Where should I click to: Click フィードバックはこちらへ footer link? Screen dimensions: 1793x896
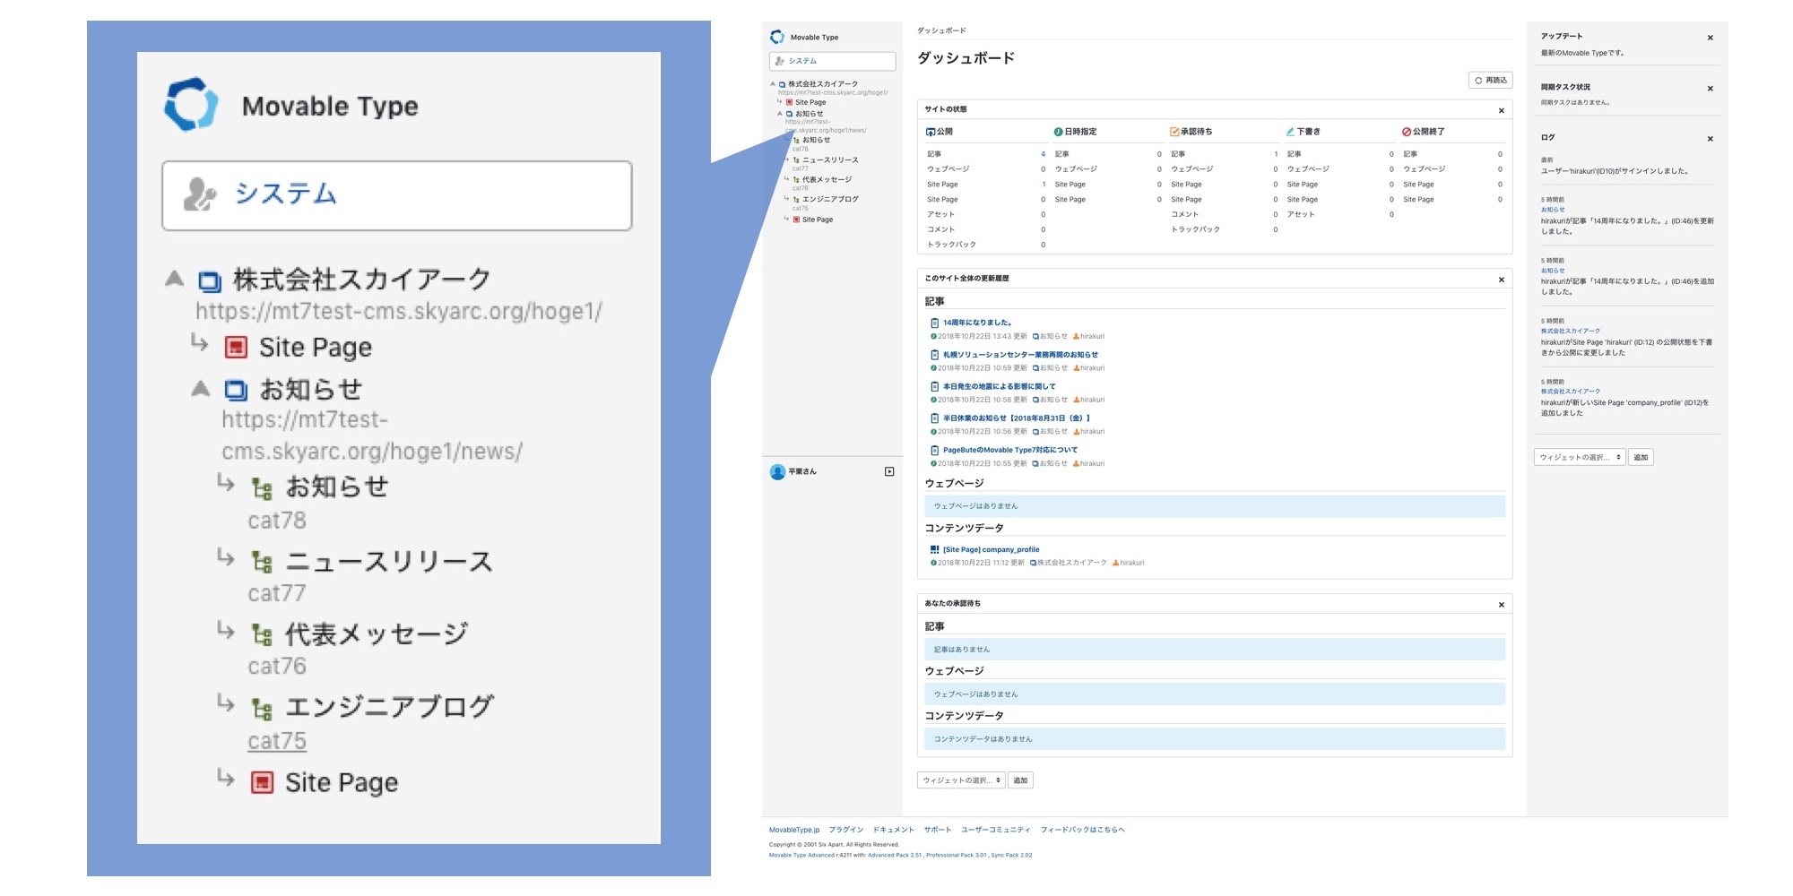[1082, 830]
